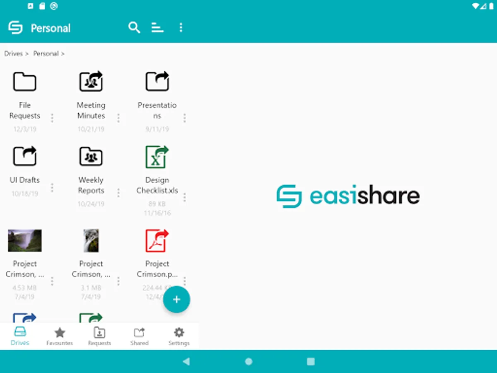
Task: Tap the Personal title in the header
Action: pyautogui.click(x=51, y=28)
